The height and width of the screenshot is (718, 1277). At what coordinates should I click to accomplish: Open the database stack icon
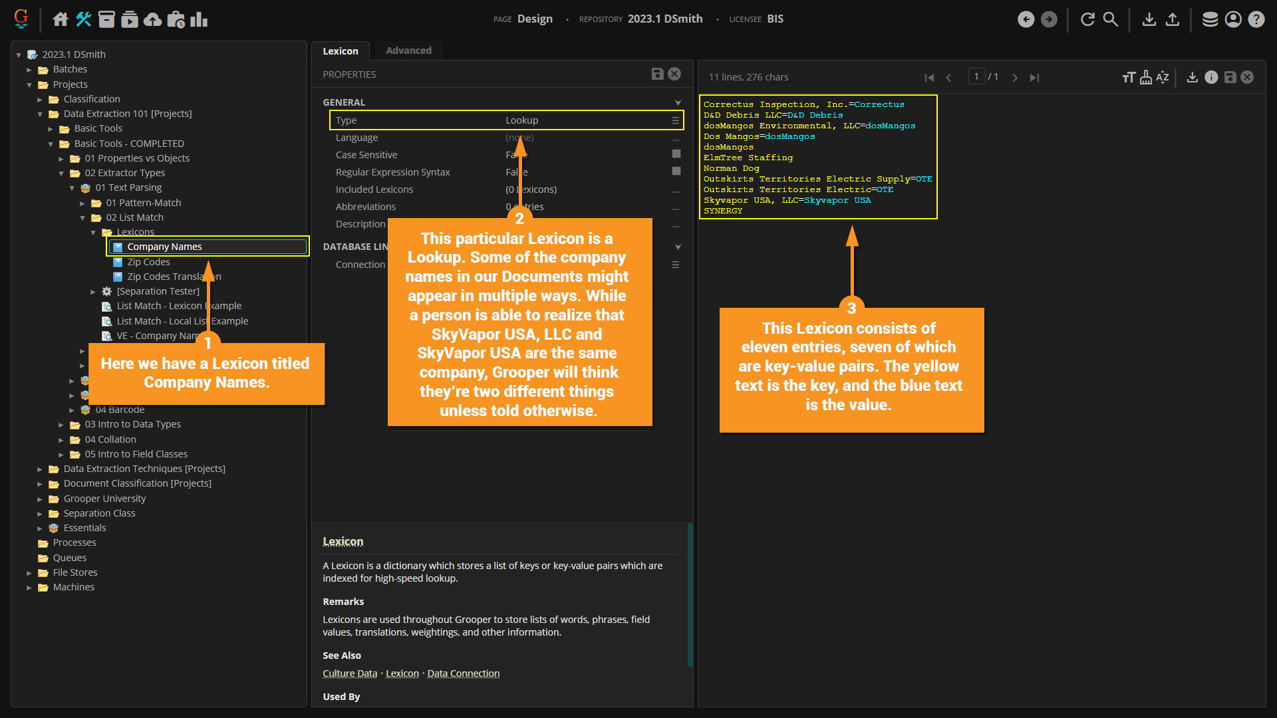click(1210, 19)
